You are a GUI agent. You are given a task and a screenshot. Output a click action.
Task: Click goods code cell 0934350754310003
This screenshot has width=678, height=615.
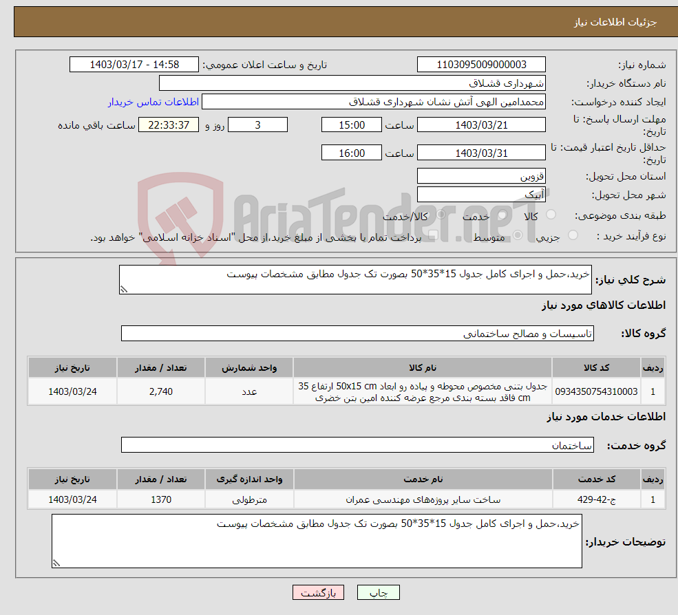596,391
